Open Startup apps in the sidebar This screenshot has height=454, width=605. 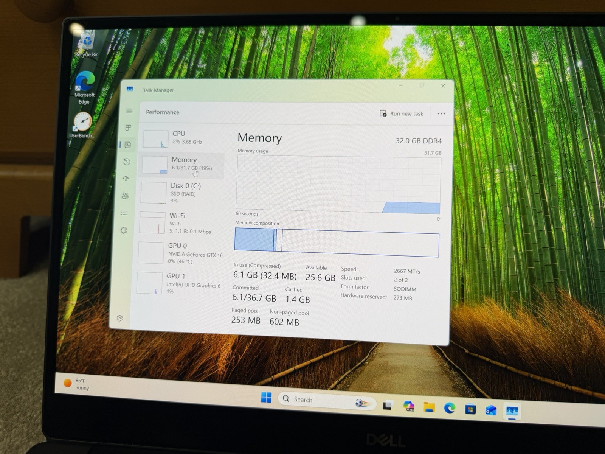(126, 179)
